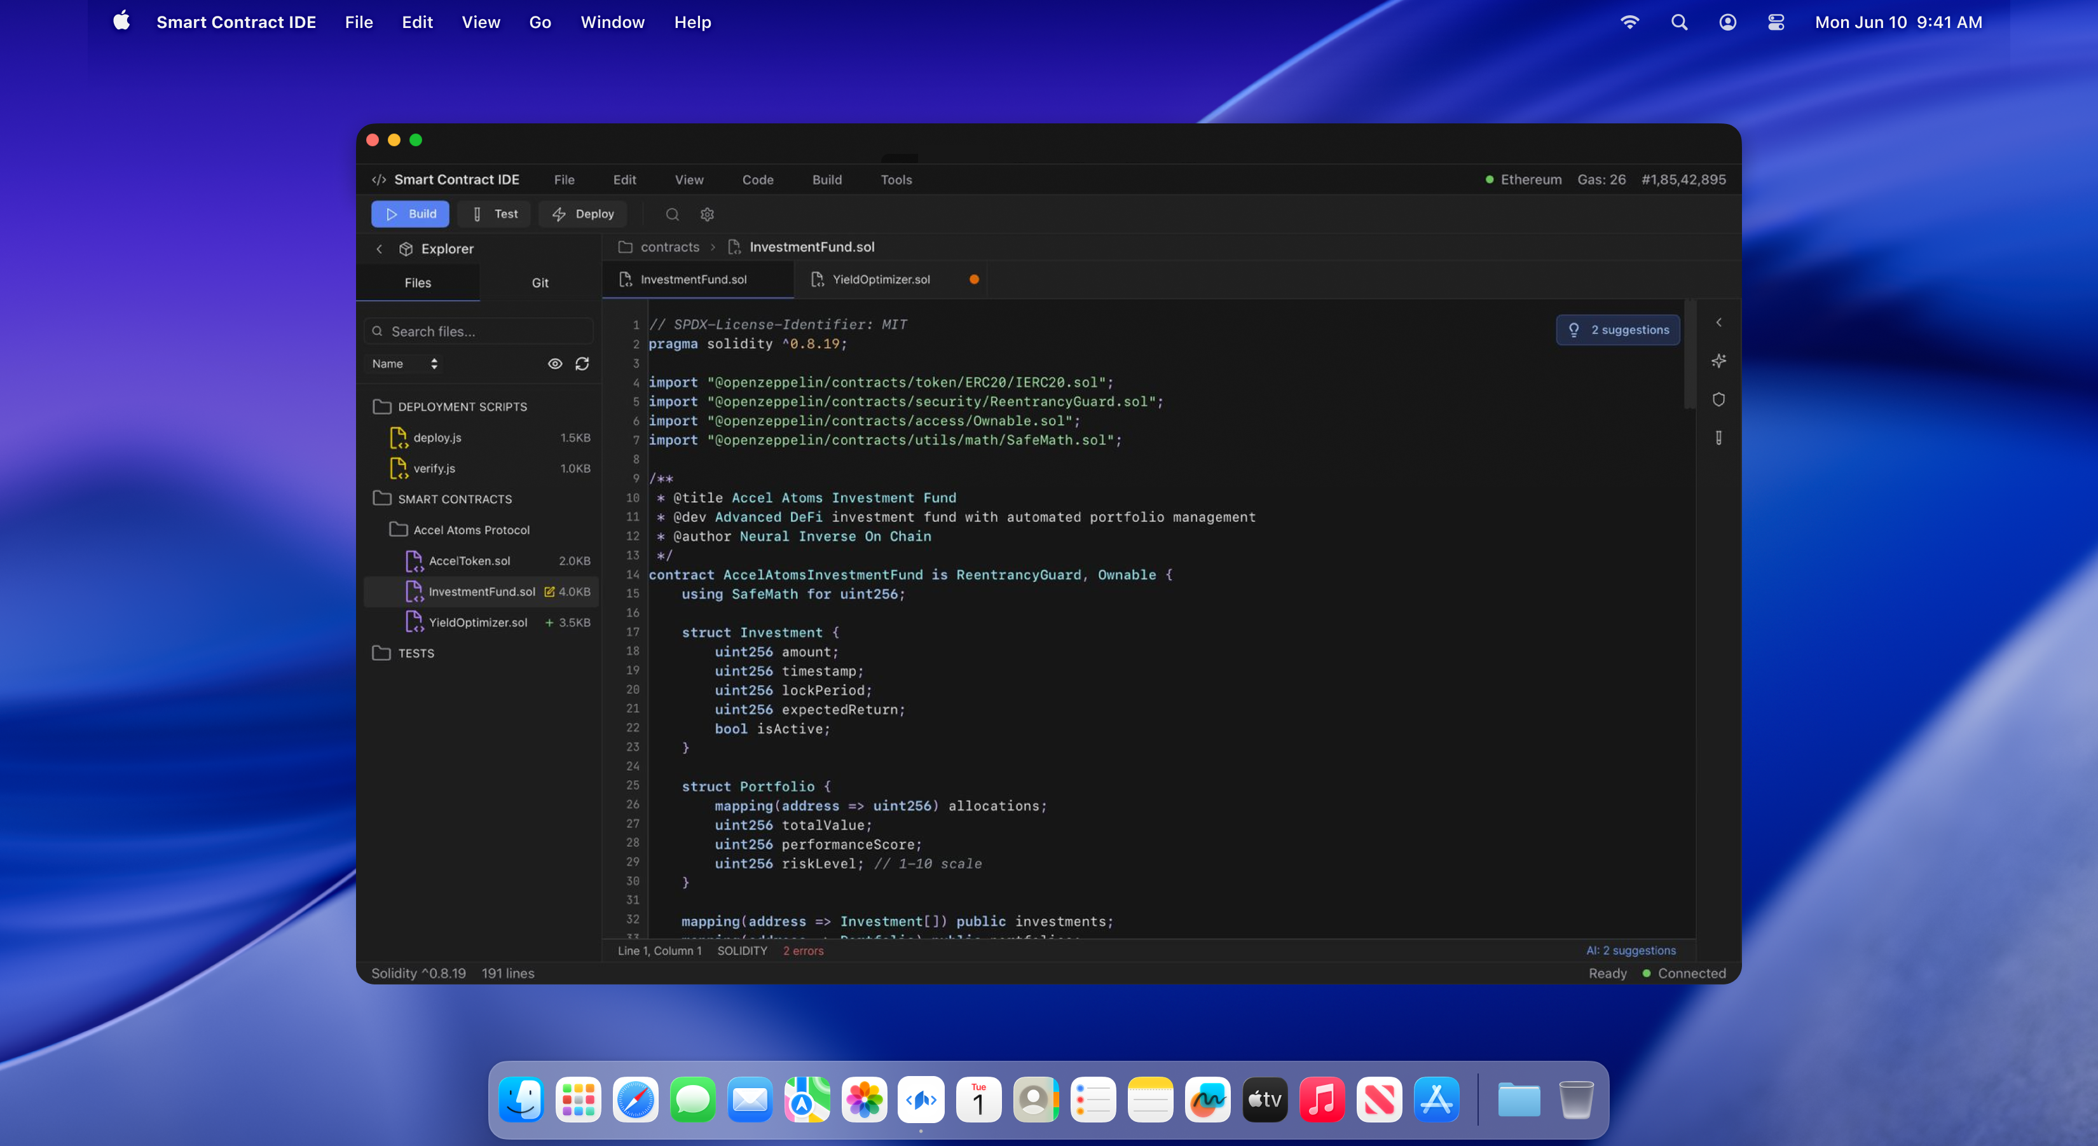This screenshot has width=2098, height=1146.
Task: Click the Search files input field
Action: coord(481,331)
